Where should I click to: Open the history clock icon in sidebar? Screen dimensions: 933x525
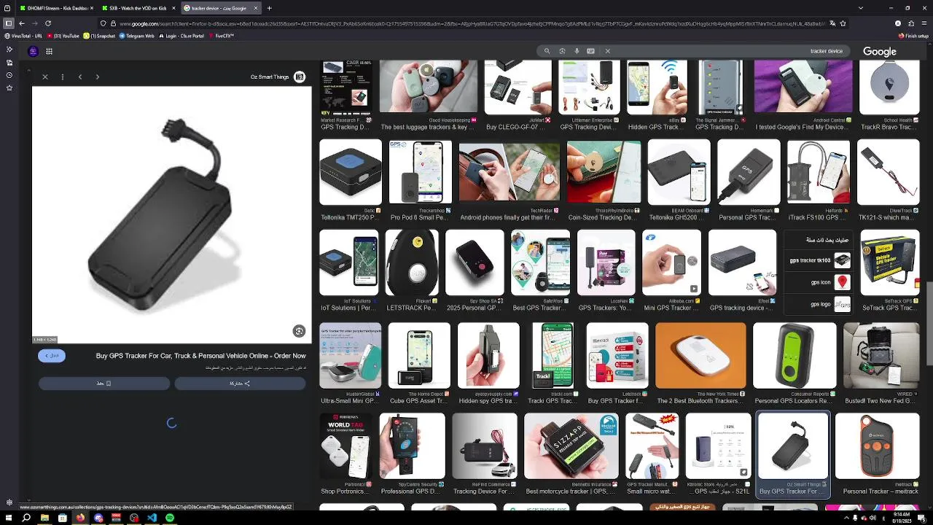[x=9, y=75]
